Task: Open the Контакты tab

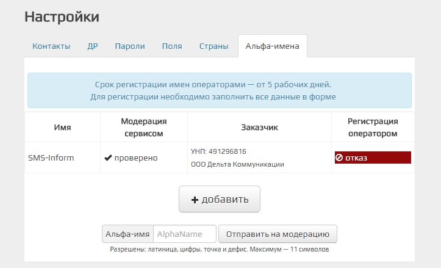Action: point(51,46)
